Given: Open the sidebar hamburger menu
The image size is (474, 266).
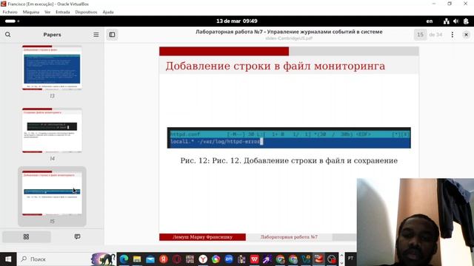Looking at the screenshot, I should tap(96, 35).
